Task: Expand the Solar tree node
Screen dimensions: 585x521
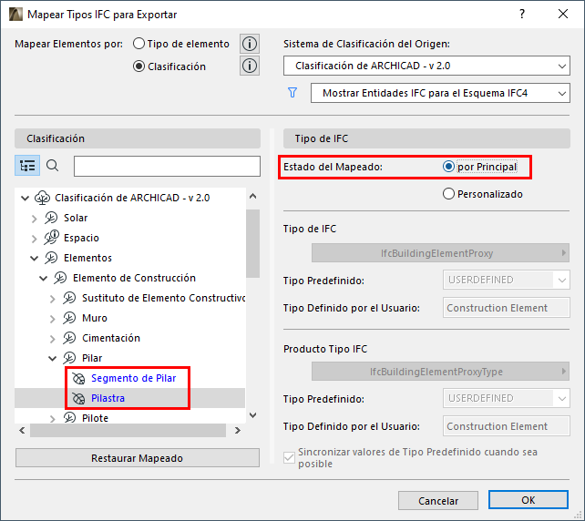Action: (x=35, y=219)
